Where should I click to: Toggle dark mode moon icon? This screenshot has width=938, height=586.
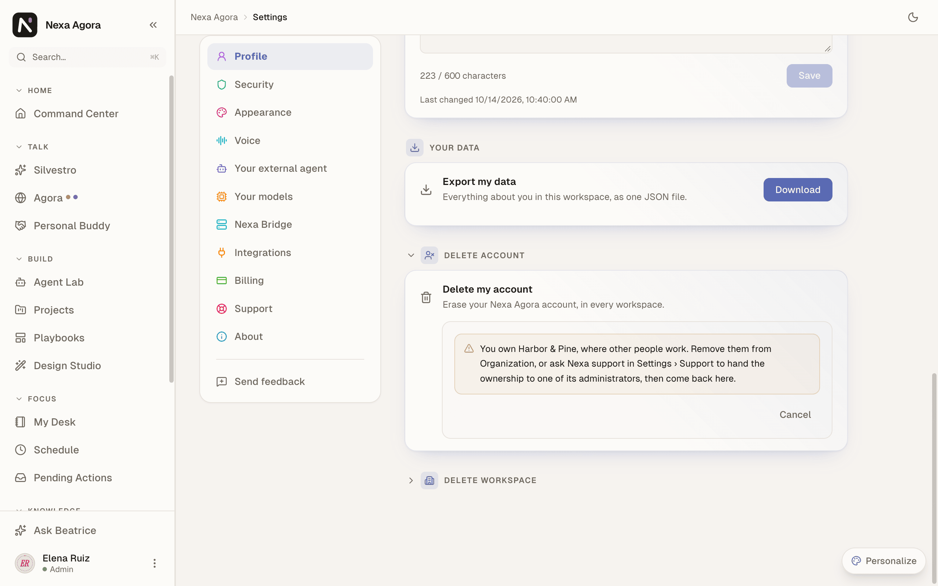pyautogui.click(x=913, y=18)
